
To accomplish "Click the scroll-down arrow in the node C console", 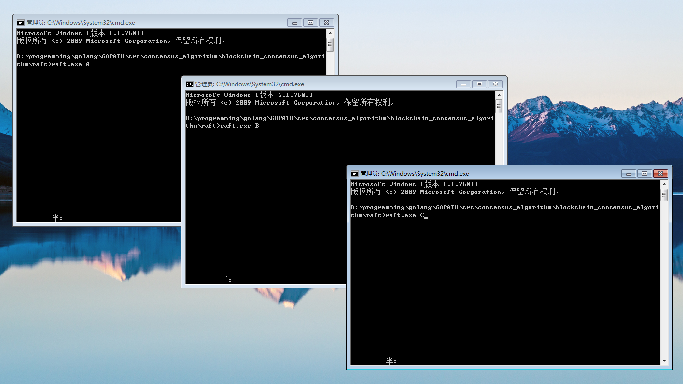I will pyautogui.click(x=664, y=362).
